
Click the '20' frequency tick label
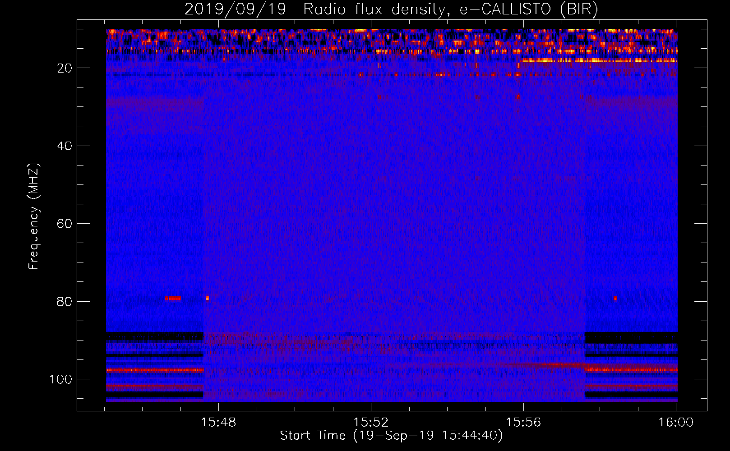65,68
